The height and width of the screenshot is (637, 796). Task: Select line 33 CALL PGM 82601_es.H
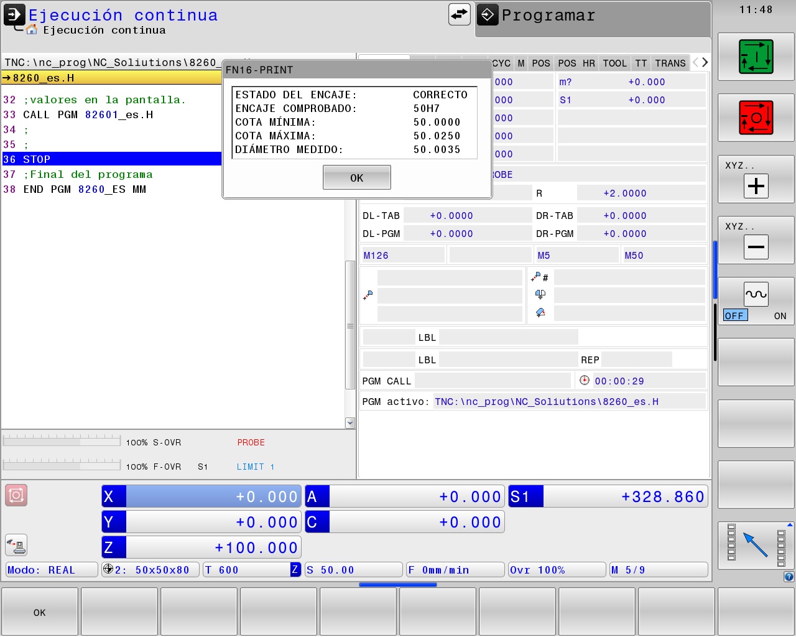[x=112, y=114]
